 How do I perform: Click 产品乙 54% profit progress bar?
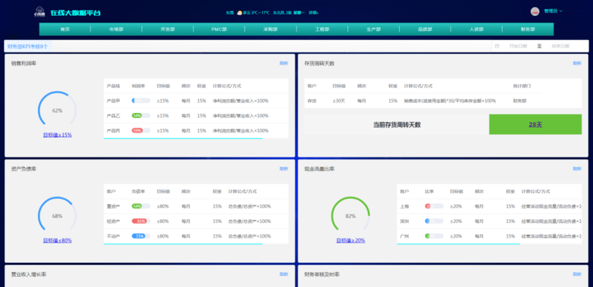point(141,116)
